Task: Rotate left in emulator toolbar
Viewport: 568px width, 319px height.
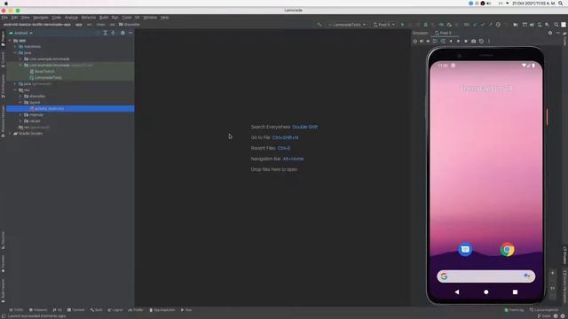Action: [x=436, y=42]
